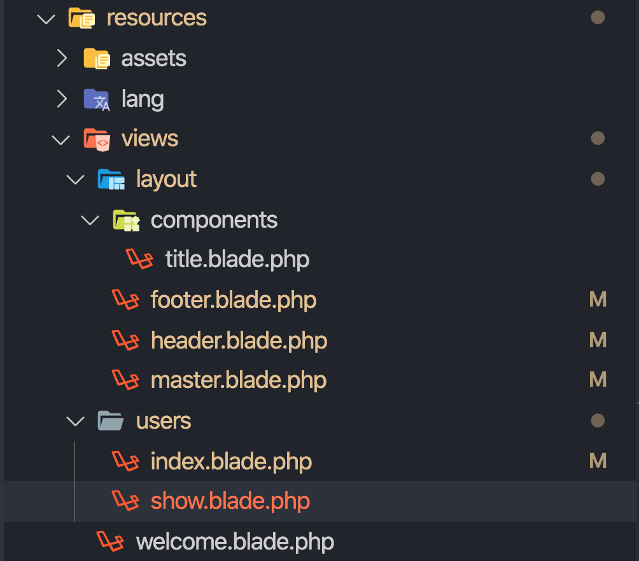Collapse the resources folder chevron
This screenshot has height=561, width=639.
[x=46, y=18]
